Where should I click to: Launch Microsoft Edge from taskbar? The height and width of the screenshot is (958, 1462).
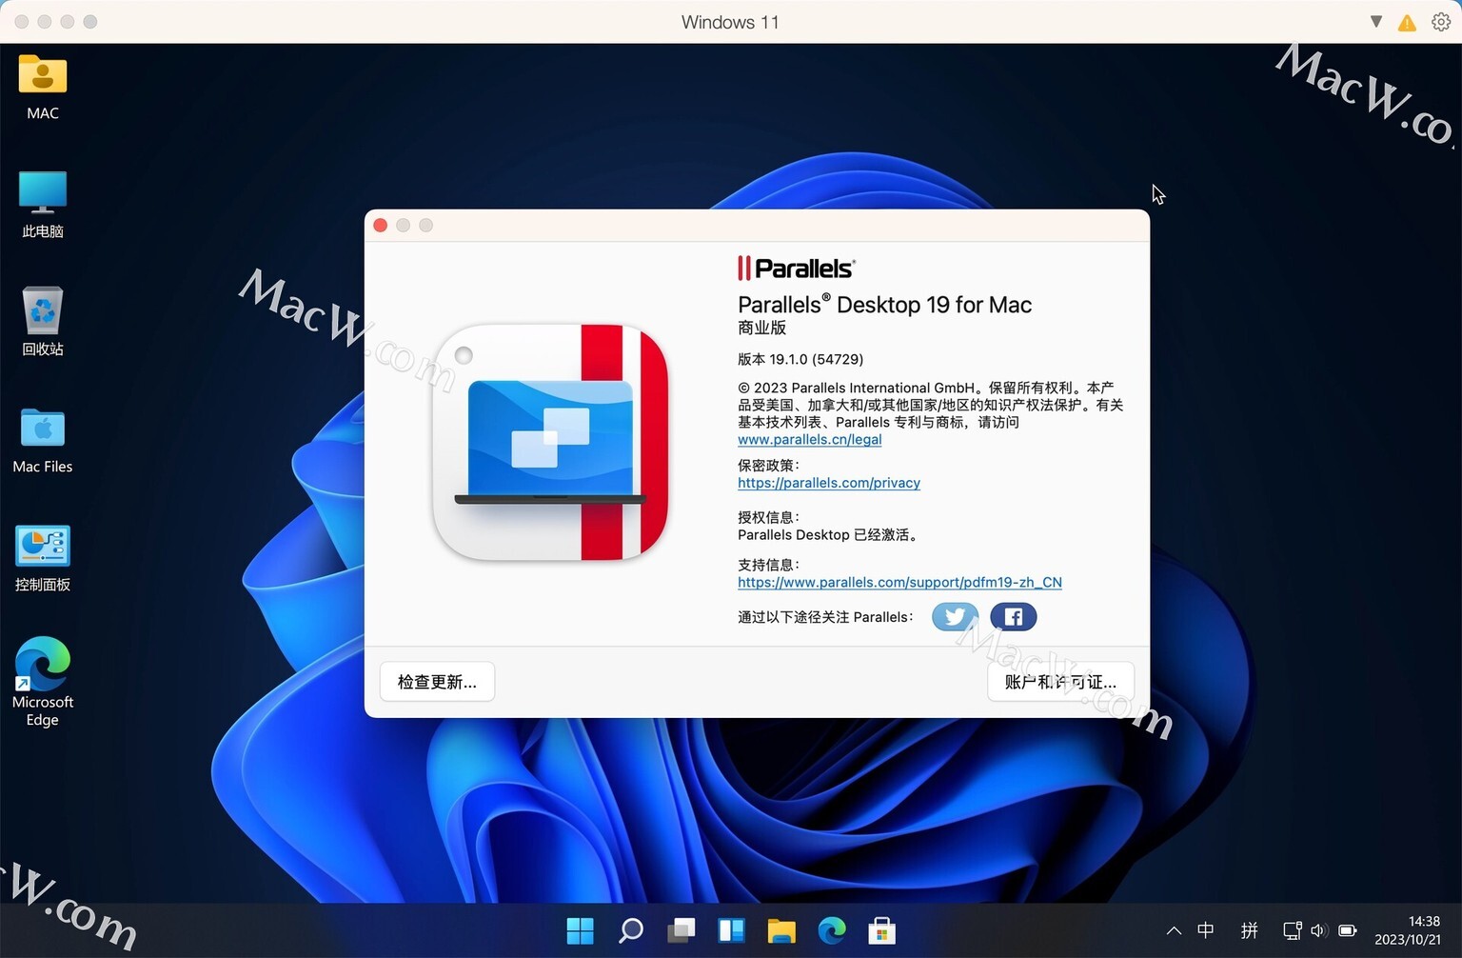(832, 930)
